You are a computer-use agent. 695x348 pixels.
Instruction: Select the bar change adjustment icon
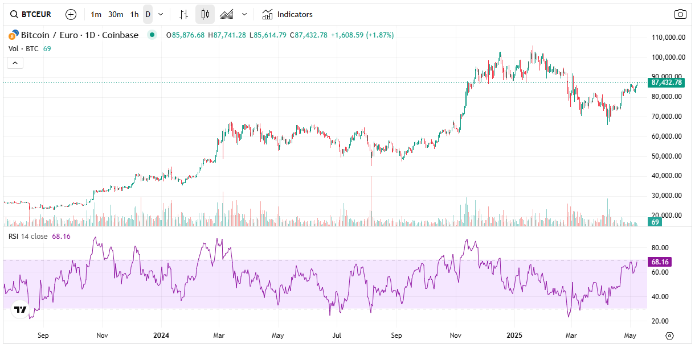coord(183,14)
